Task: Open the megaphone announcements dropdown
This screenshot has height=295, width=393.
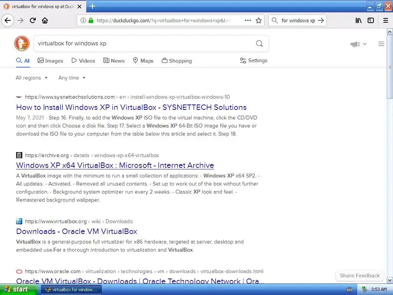Action: pyautogui.click(x=358, y=44)
